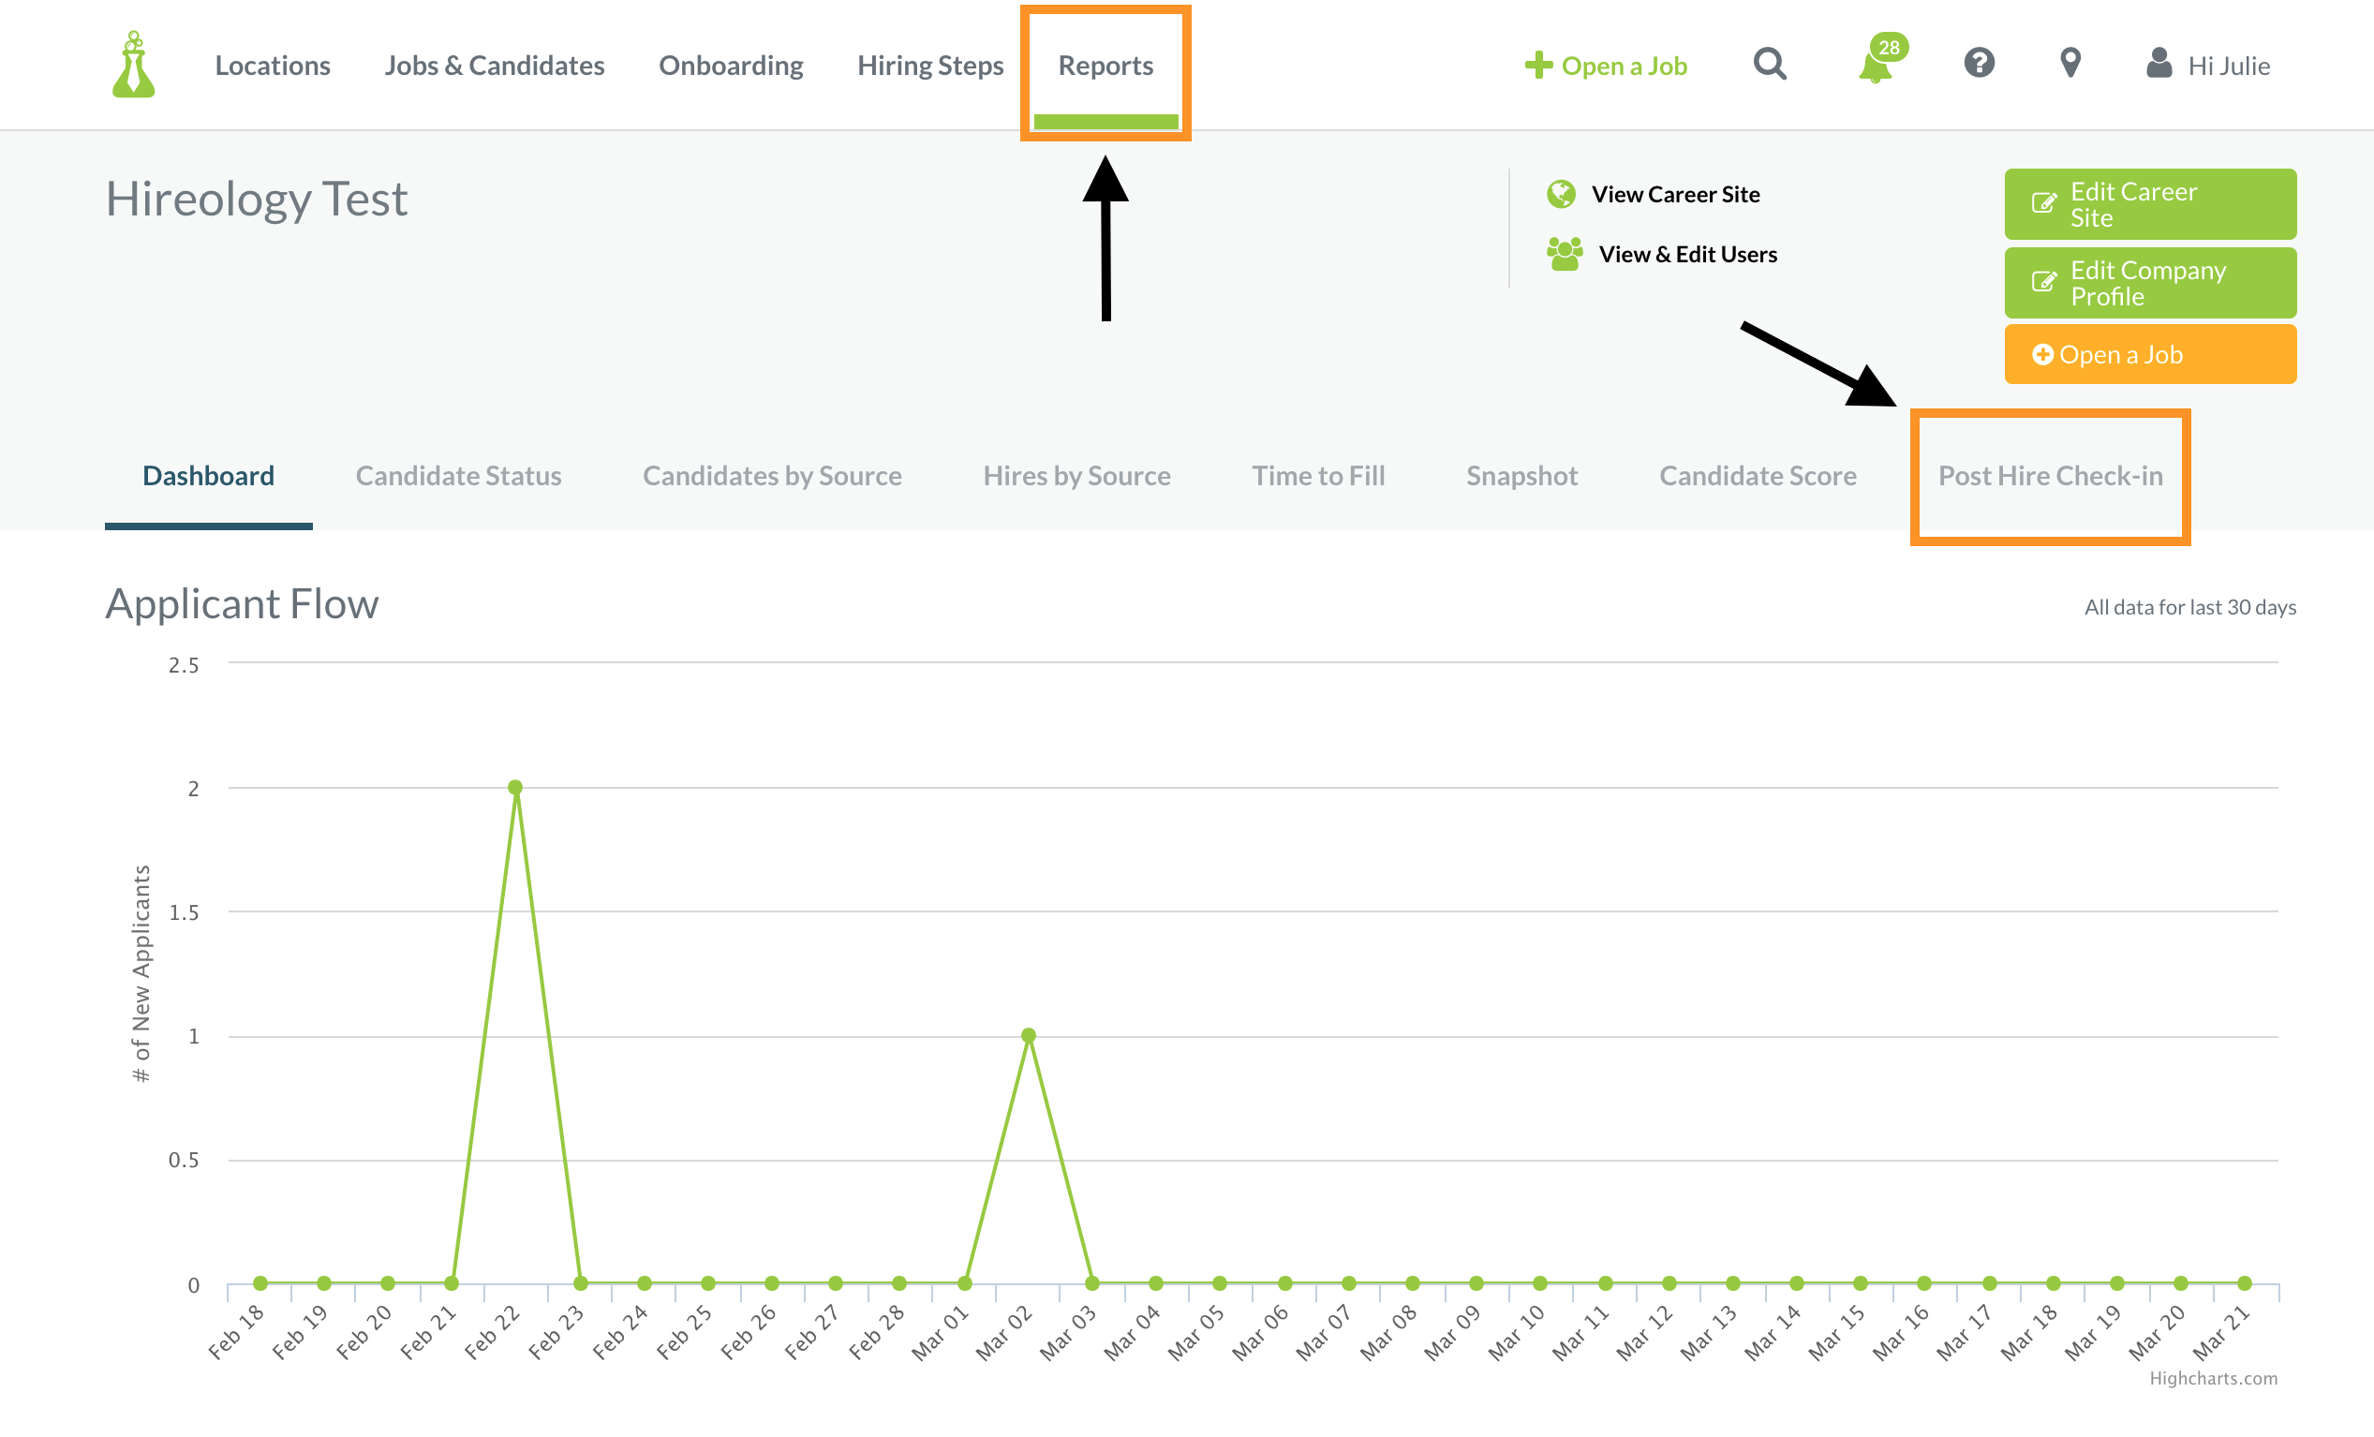Click the Mar 21 data point on chart

click(x=2244, y=1282)
